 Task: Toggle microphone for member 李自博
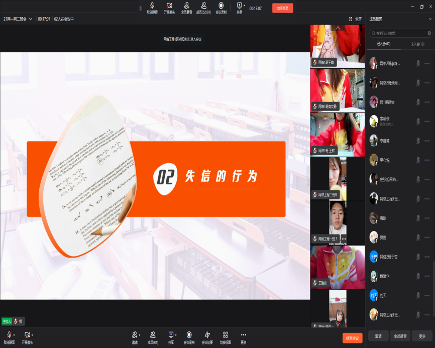[417, 141]
